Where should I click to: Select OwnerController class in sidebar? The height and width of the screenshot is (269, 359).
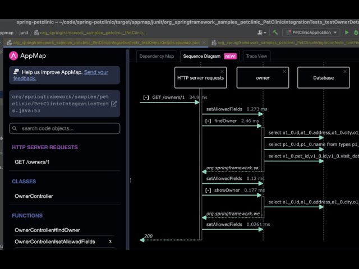[x=34, y=196]
